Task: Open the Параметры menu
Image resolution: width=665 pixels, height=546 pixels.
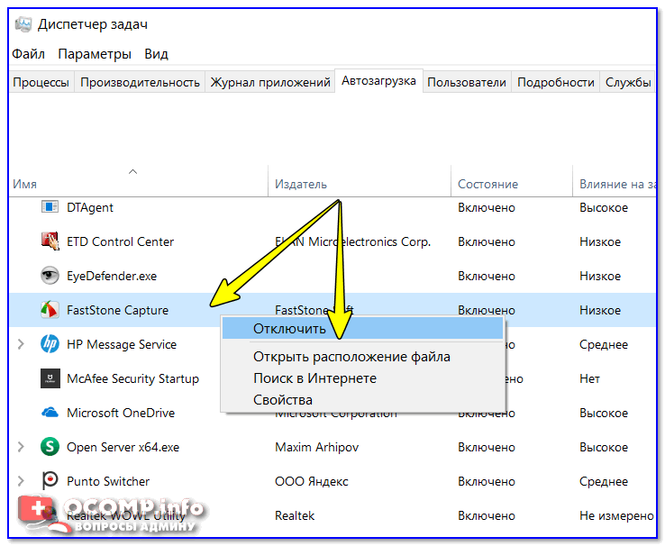Action: coord(95,54)
